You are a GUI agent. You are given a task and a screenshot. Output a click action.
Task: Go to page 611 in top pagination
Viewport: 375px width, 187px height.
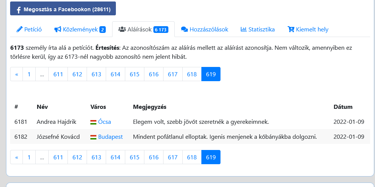(x=58, y=74)
